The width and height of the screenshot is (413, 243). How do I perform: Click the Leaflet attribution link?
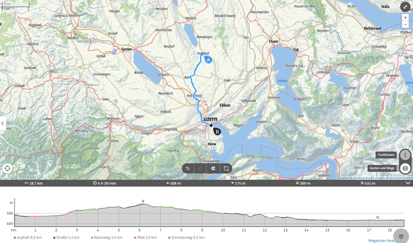pyautogui.click(x=344, y=178)
